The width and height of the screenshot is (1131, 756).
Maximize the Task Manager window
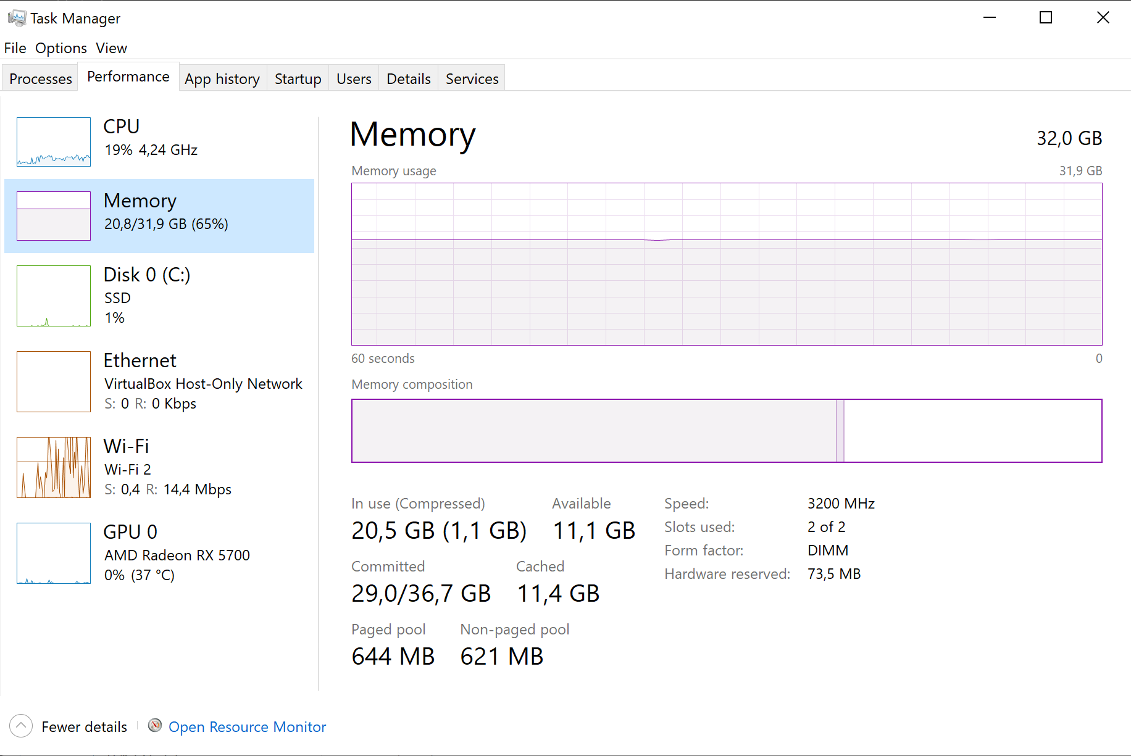[x=1046, y=18]
